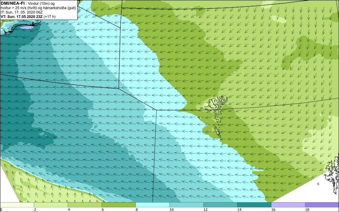Click the 12–14 m/s teal swatch

click(220, 205)
